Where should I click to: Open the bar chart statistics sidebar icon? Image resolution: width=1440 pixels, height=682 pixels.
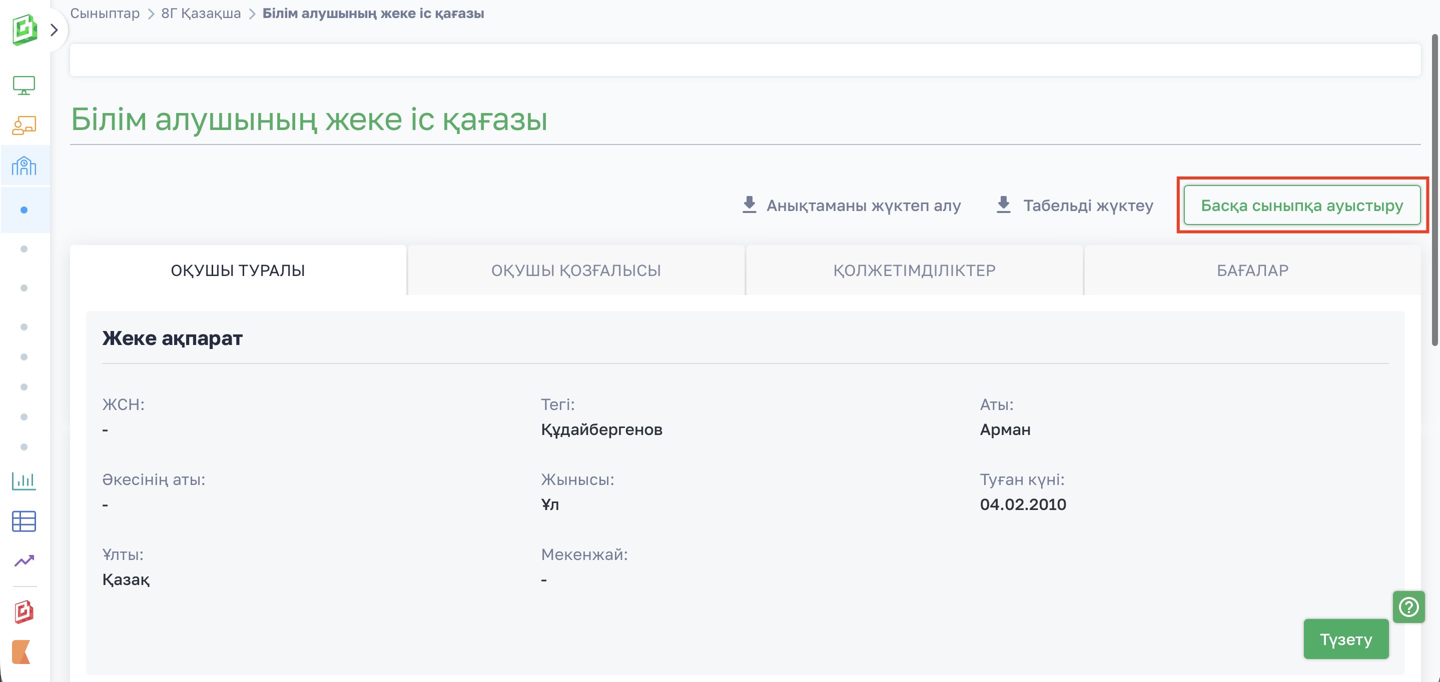tap(24, 481)
